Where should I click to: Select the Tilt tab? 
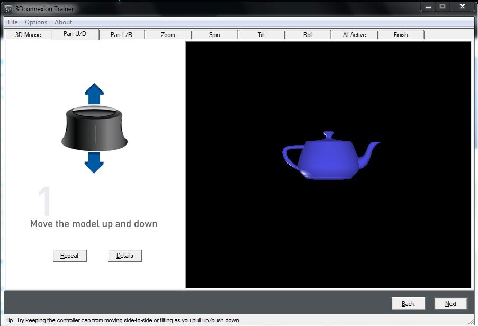[261, 35]
